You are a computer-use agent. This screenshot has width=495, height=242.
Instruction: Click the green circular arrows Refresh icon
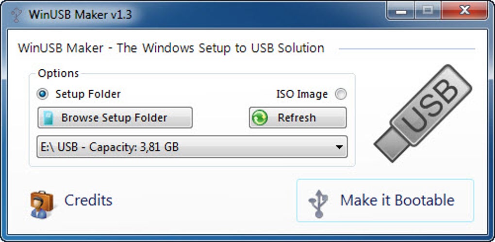261,118
